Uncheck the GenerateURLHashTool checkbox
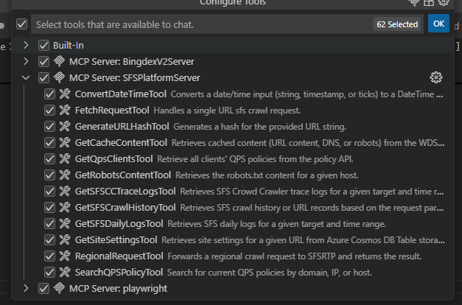Screen dimensions: 462x305 click(x=49, y=127)
